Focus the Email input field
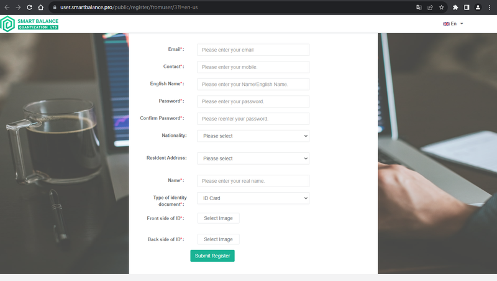Image resolution: width=497 pixels, height=281 pixels. [x=253, y=50]
